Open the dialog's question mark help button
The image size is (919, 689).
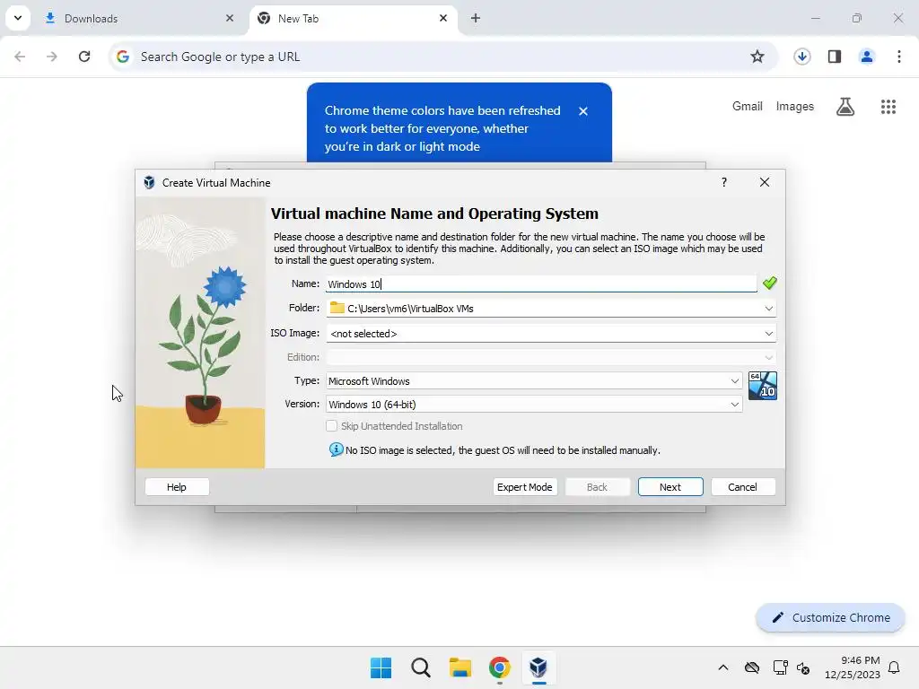[x=724, y=182]
